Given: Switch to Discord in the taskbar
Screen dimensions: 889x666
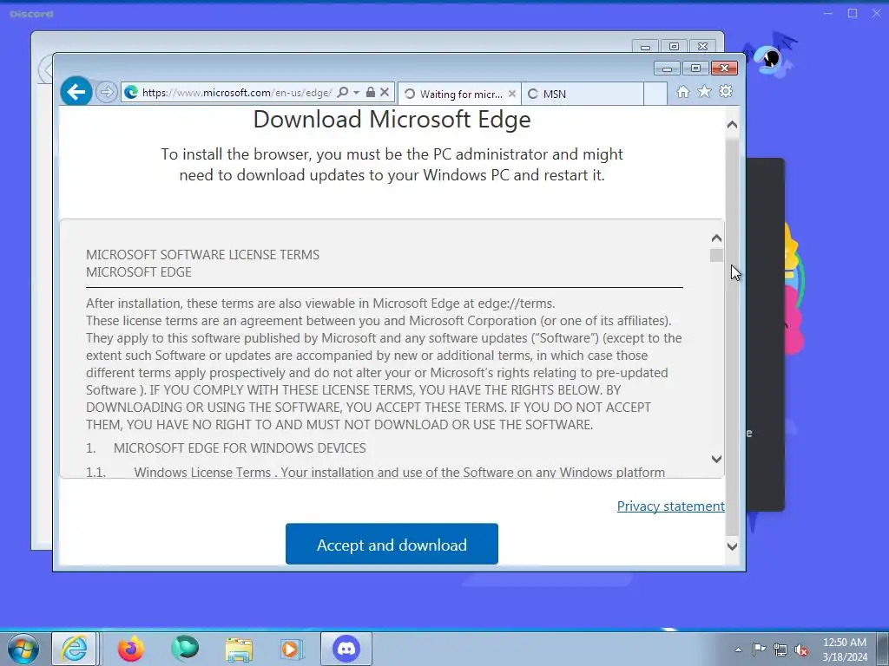Looking at the screenshot, I should click(346, 649).
